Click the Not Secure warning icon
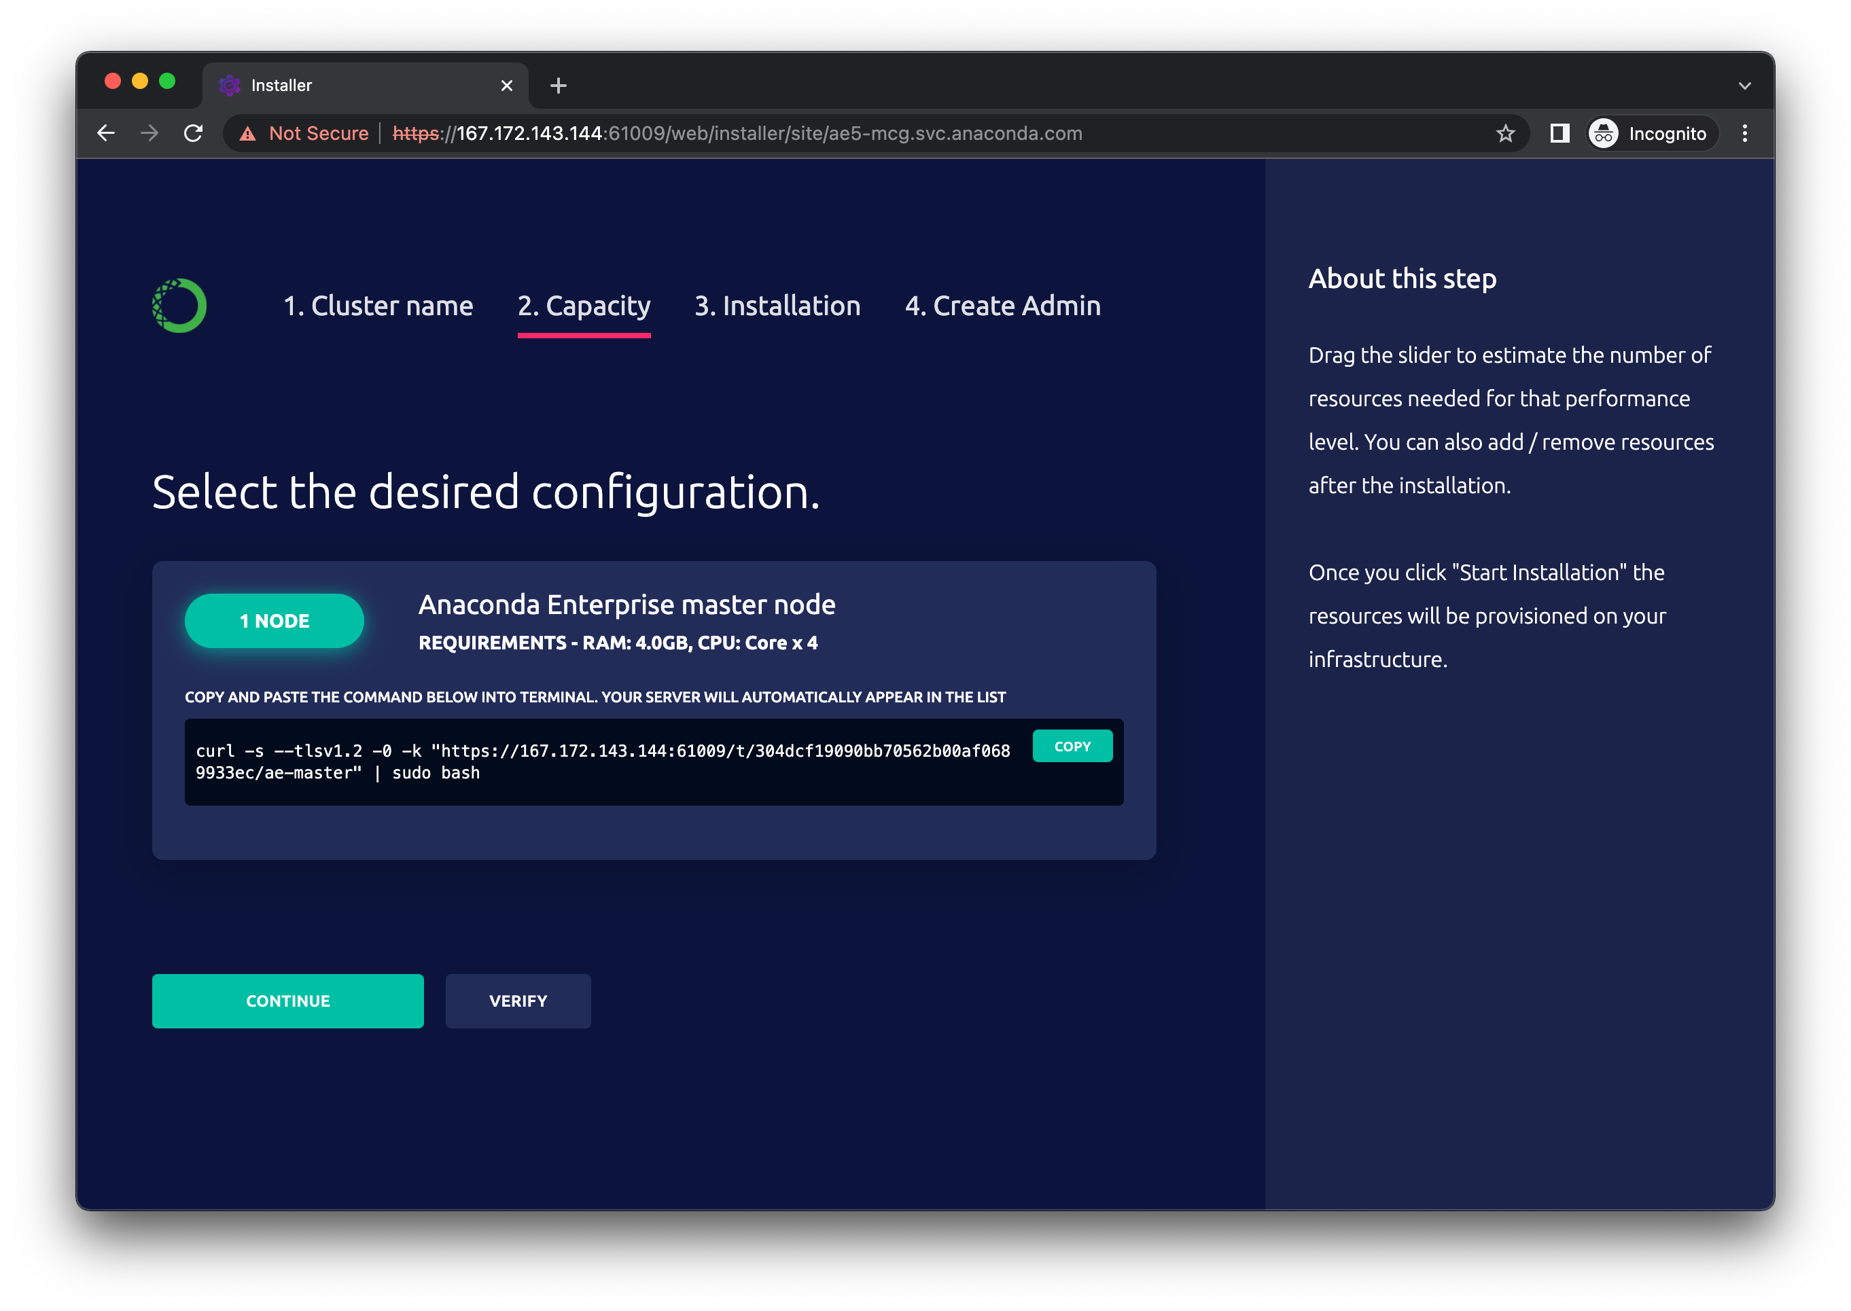This screenshot has width=1851, height=1311. 248,134
